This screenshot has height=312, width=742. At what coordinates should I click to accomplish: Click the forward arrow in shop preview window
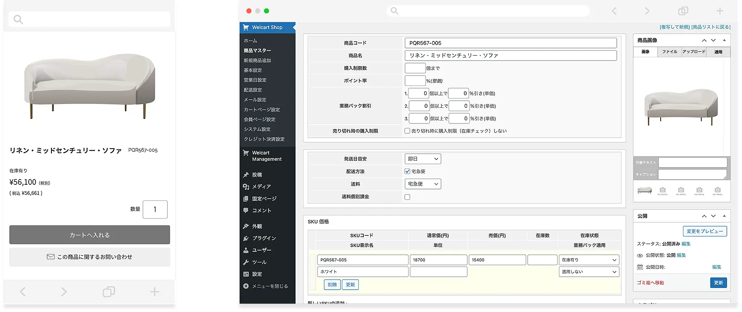click(x=64, y=291)
